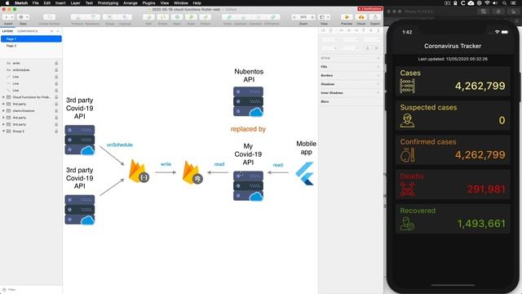Viewport: 522px width, 294px height.
Task: Open the Style options dropdown in inspector
Action: 378,58
